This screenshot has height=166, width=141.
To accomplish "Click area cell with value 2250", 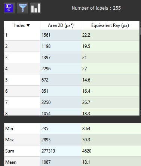I will (61, 102).
